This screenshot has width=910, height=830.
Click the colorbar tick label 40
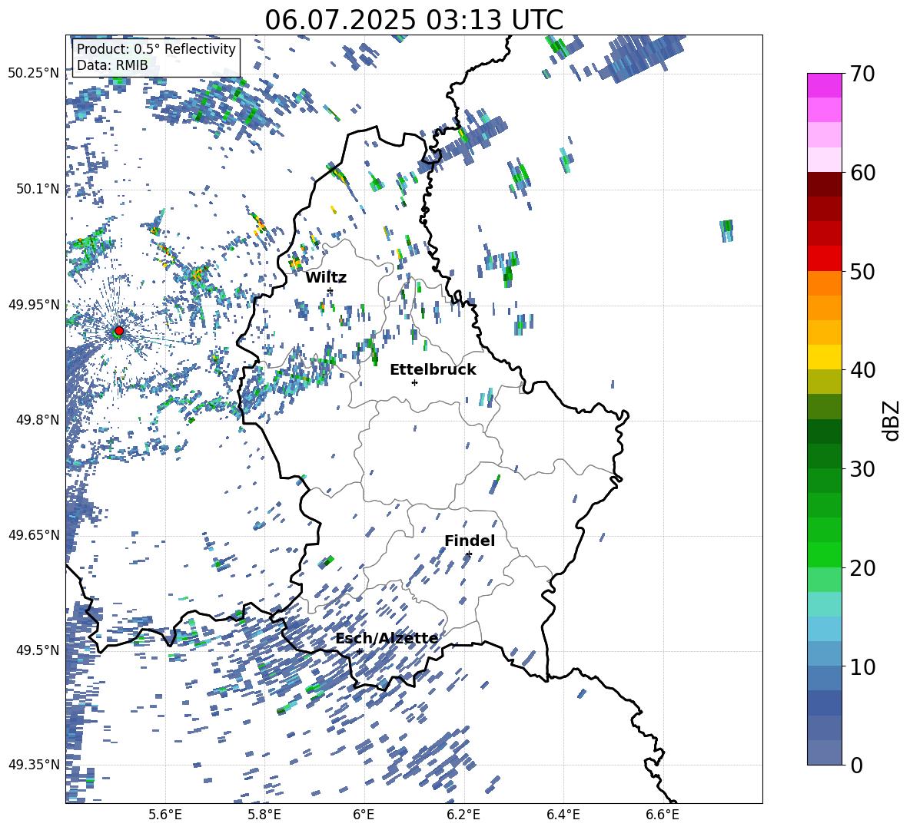coord(862,370)
